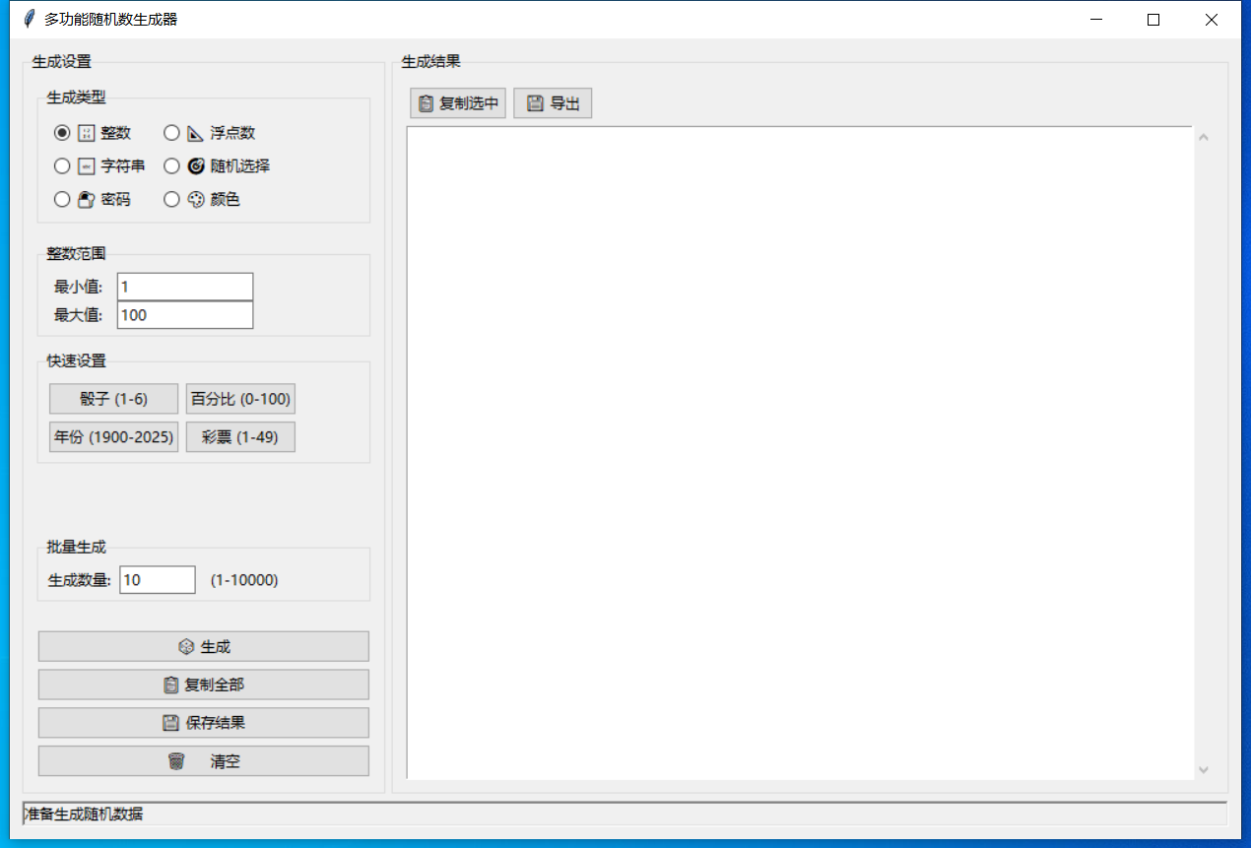This screenshot has width=1251, height=848.
Task: Click the lock icon beside 密码
Action: 86,200
